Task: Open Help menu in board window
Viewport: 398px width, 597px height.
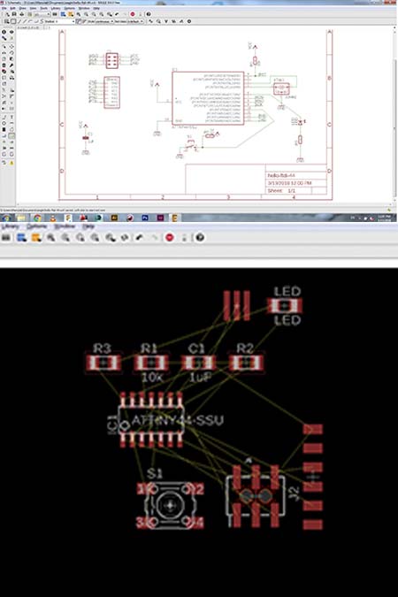Action: [x=88, y=226]
